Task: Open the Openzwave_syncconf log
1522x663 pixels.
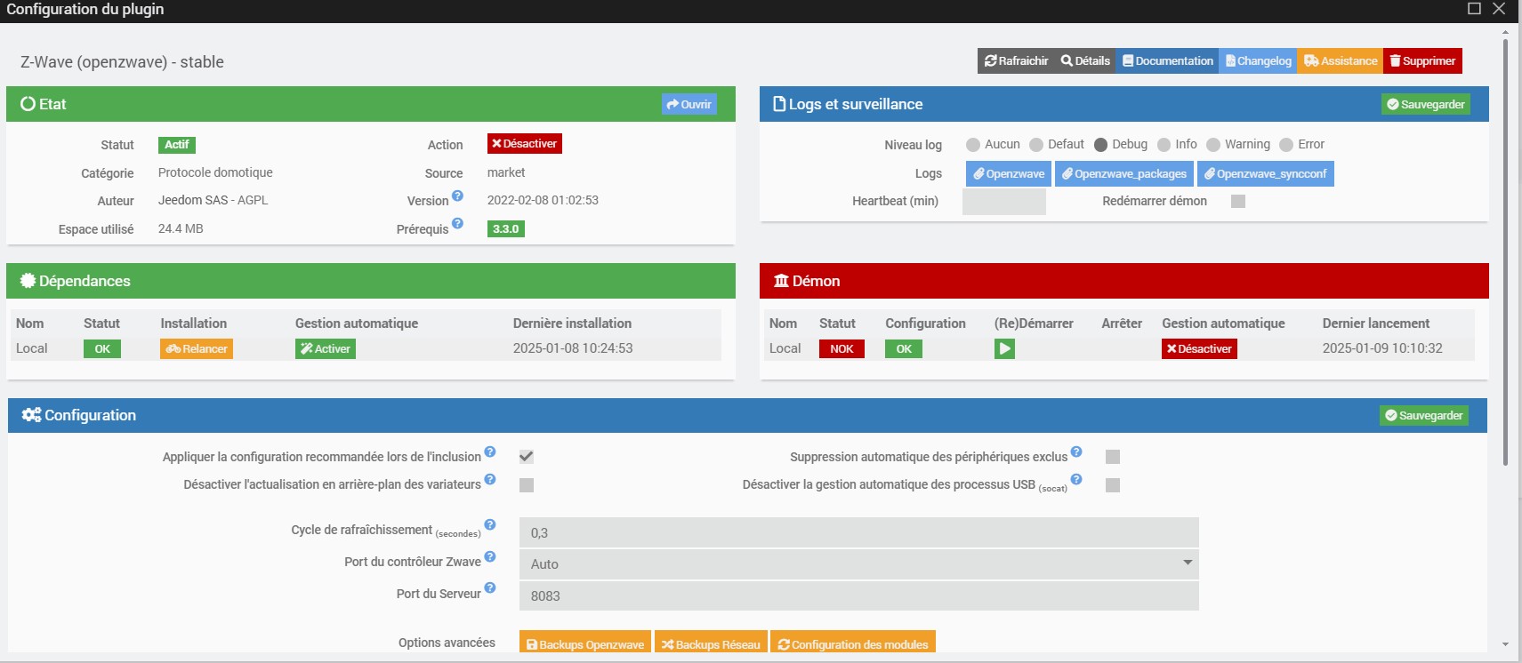Action: (x=1265, y=173)
